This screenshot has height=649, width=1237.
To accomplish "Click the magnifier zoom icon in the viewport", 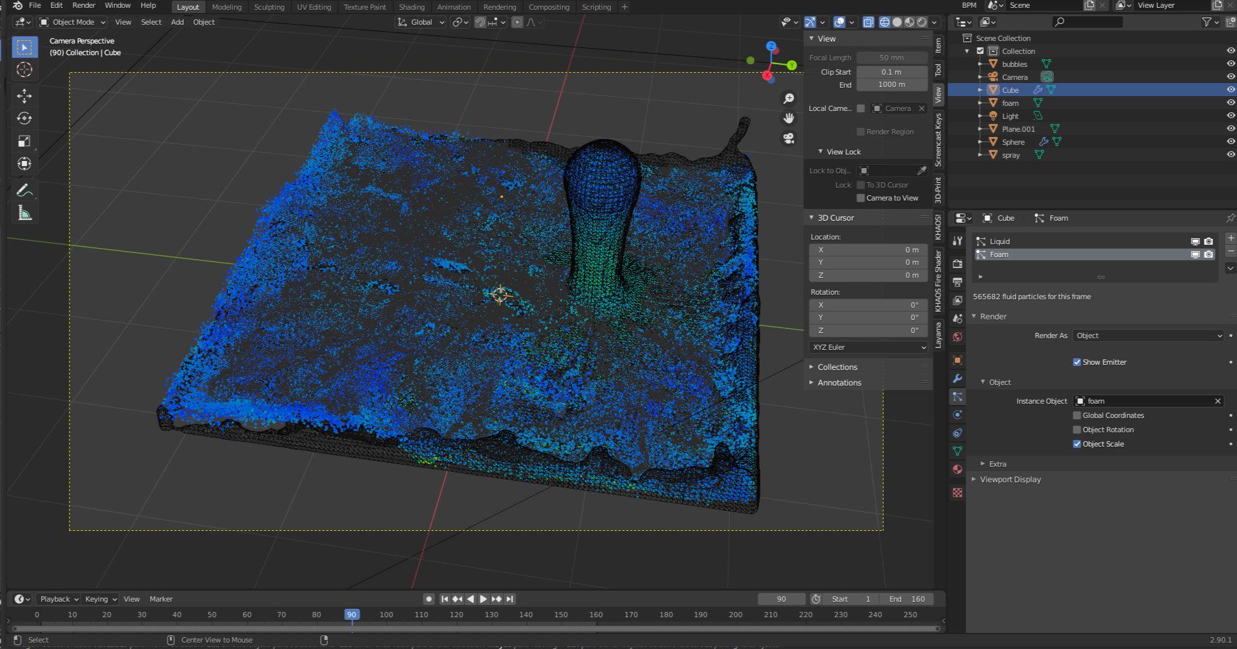I will point(788,98).
